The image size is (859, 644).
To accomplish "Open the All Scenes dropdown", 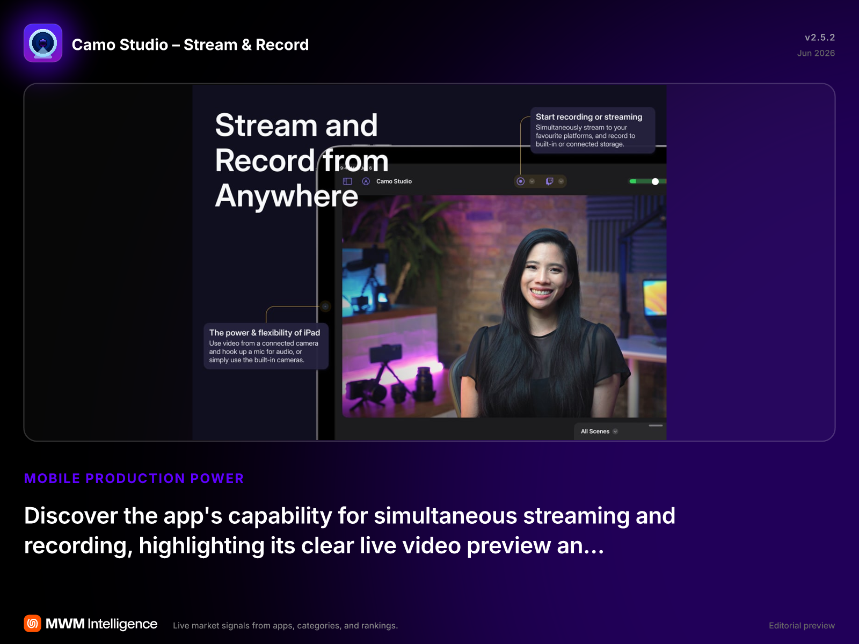I will tap(599, 431).
